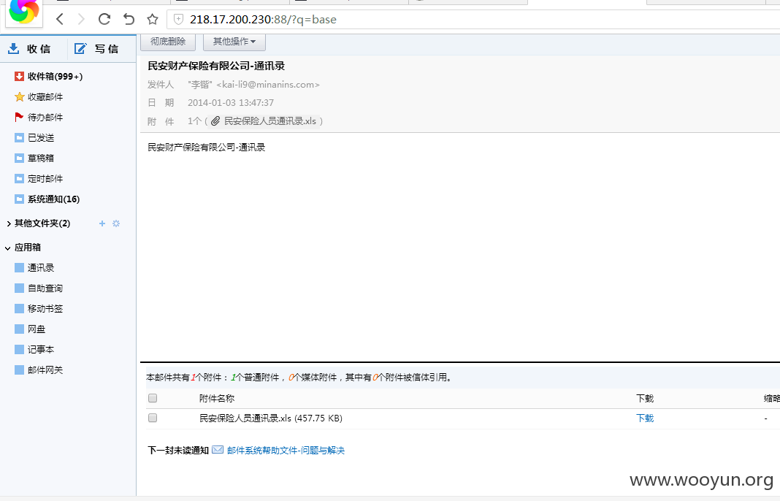Open 草稿箱 folder
780x501 pixels.
41,158
